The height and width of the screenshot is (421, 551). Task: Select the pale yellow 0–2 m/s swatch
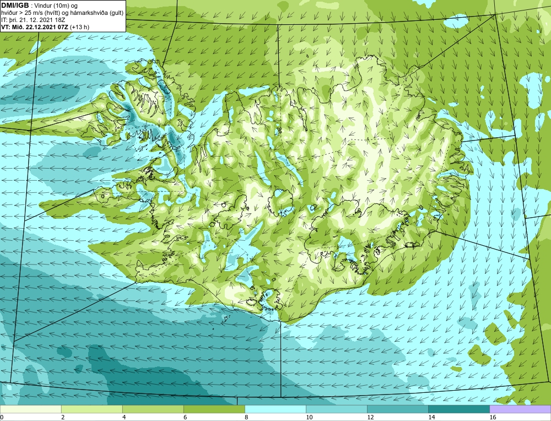pyautogui.click(x=30, y=409)
